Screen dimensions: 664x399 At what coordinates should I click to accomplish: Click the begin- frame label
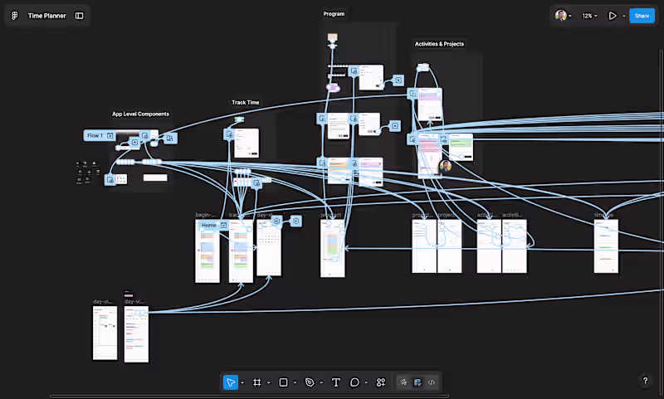click(x=206, y=215)
